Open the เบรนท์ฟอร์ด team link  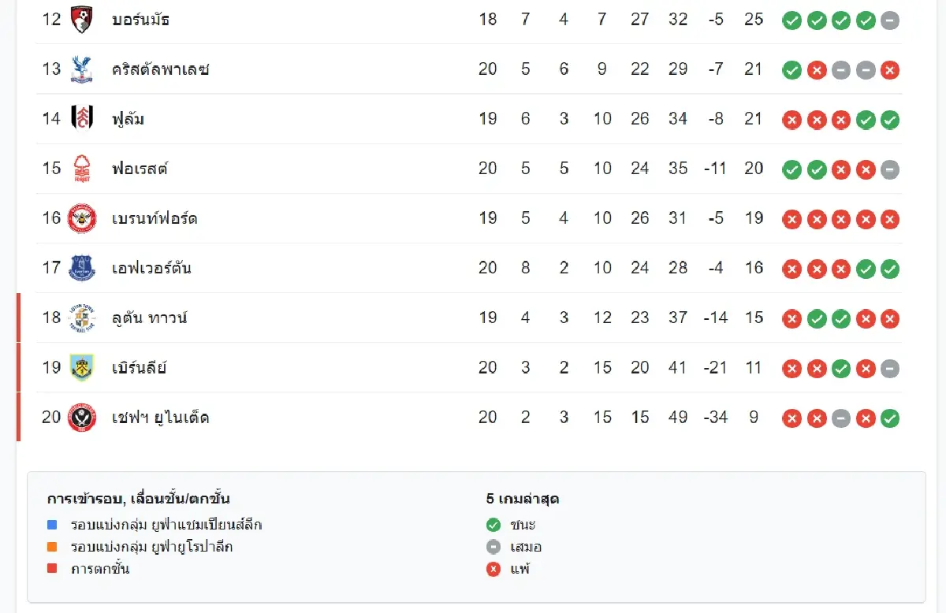coord(155,218)
